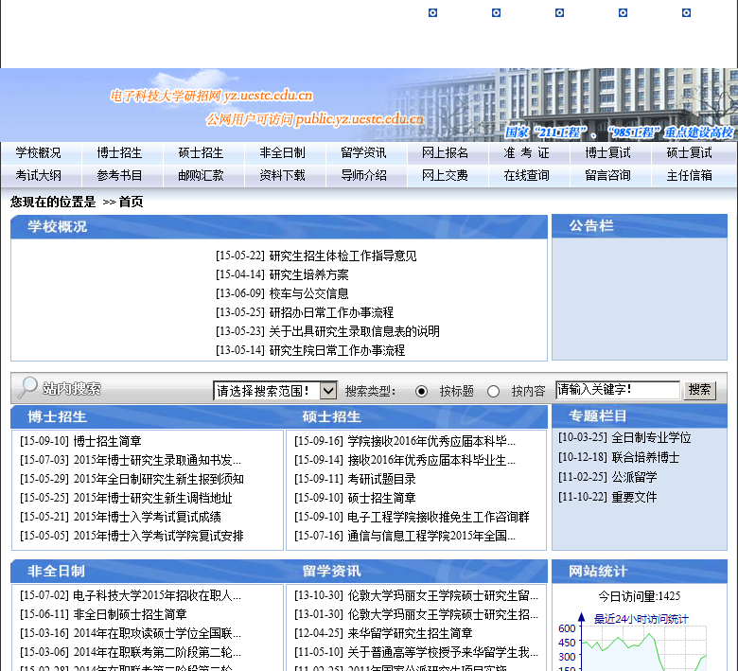Click the keyword search input field

point(617,390)
